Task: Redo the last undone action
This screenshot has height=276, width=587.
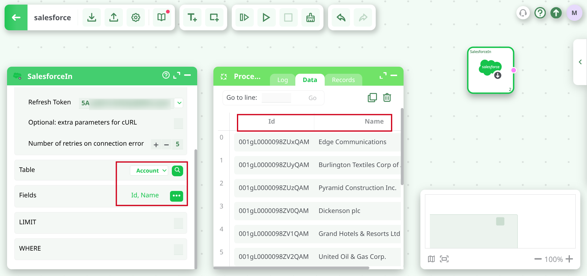Action: click(363, 17)
